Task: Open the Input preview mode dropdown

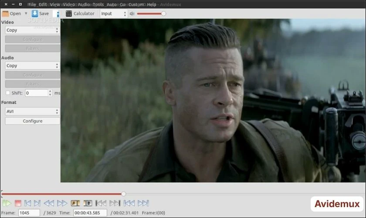Action: tap(113, 14)
